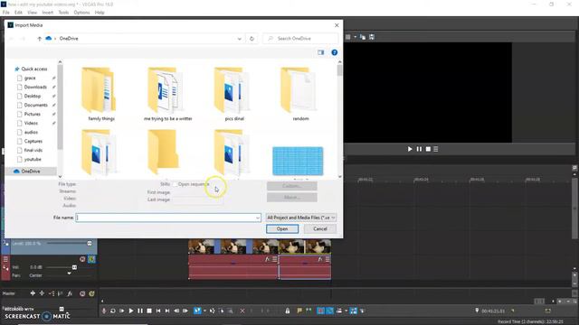
Task: Open the Options menu
Action: [81, 12]
